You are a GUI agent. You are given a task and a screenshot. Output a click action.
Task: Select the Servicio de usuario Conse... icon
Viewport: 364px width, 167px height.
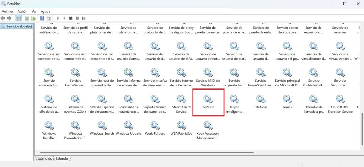(x=128, y=46)
